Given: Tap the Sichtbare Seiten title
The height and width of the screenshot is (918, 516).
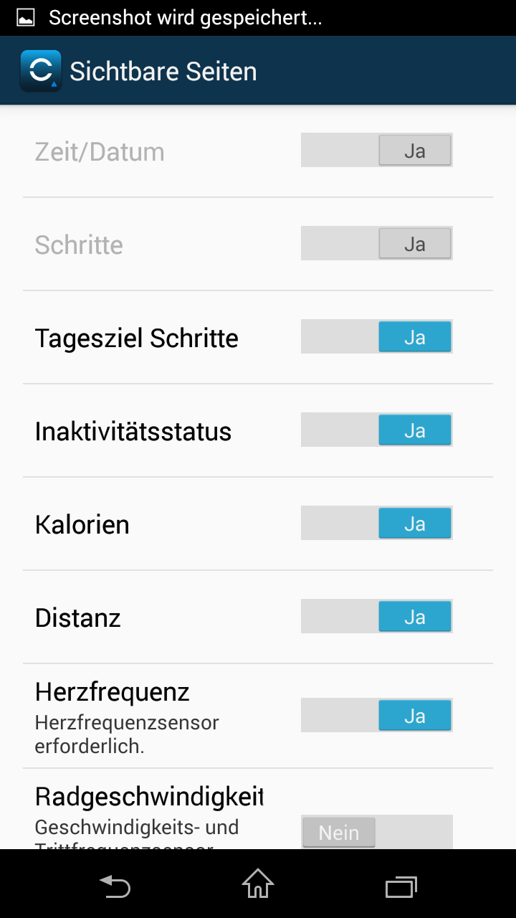Looking at the screenshot, I should click(163, 72).
